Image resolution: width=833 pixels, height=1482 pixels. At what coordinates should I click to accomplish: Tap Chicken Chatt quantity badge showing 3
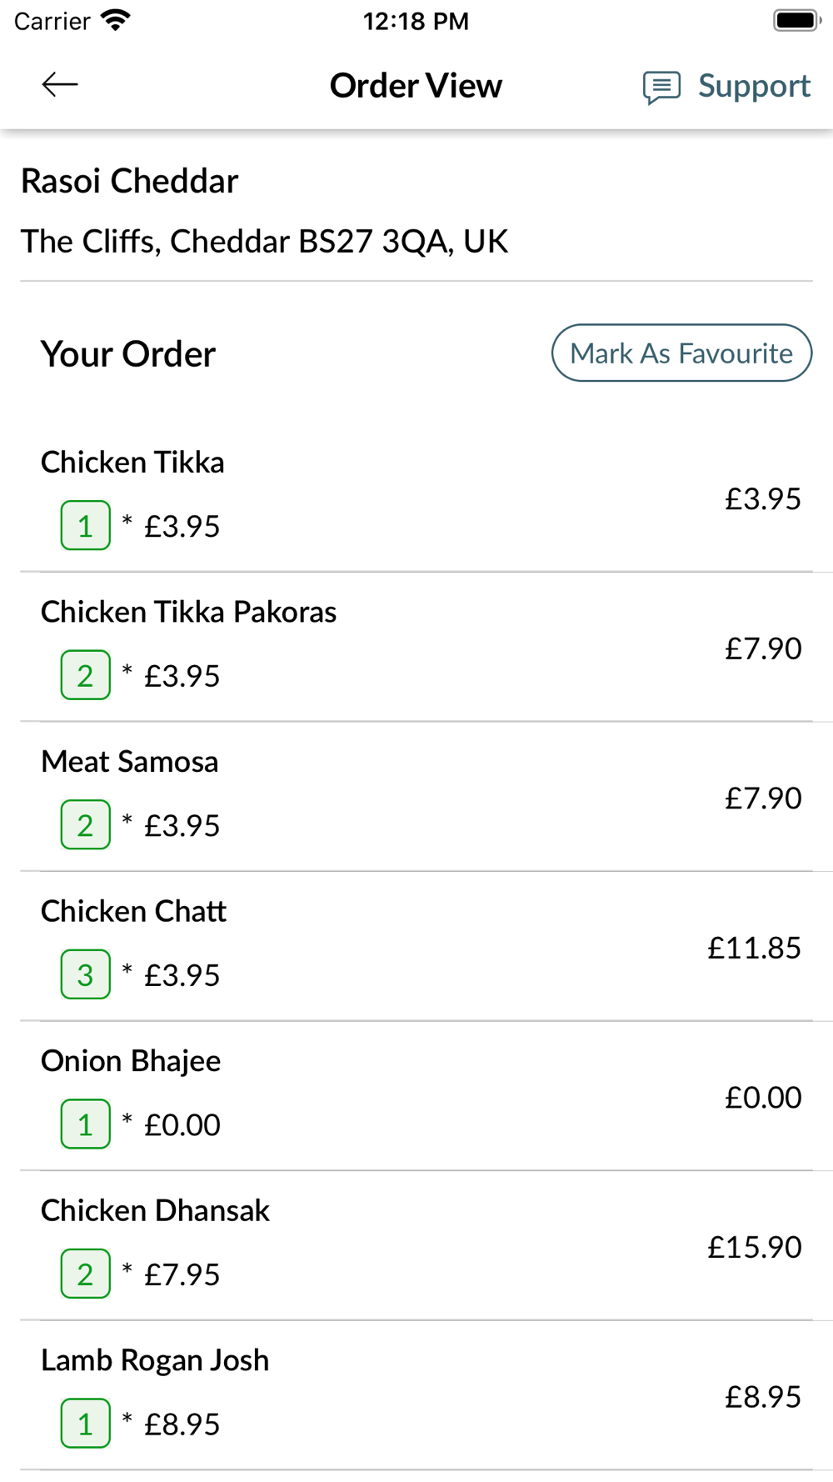(86, 974)
